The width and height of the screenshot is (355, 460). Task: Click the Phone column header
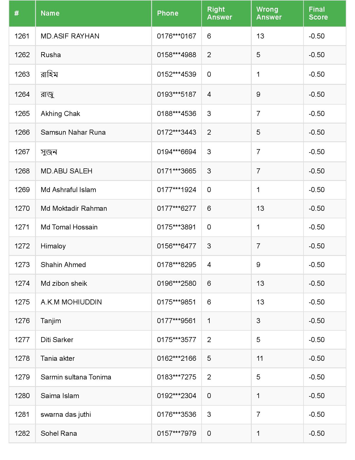coord(168,13)
